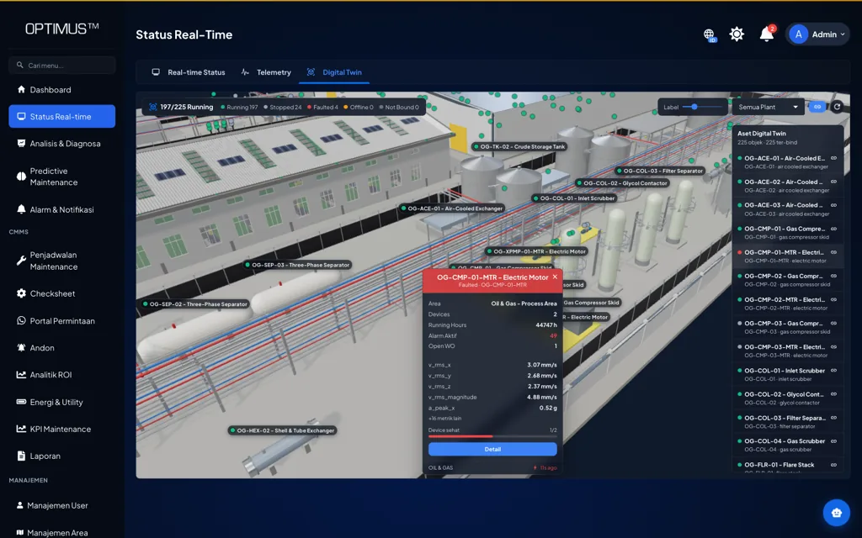Select OG-ACE-01 Air-Cooled Exchanger label in 3D view

[452, 208]
